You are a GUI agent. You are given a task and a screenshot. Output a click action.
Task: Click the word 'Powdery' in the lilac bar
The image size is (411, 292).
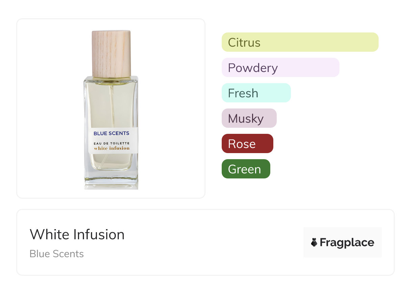point(253,68)
